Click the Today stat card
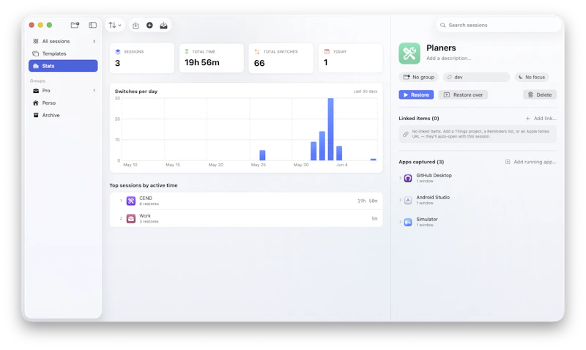 tap(351, 58)
